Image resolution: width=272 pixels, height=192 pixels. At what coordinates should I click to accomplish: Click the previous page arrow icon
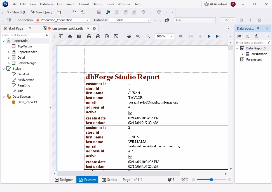pos(200,36)
